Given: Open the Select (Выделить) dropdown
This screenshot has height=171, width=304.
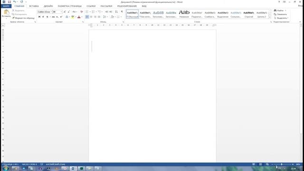Looking at the screenshot, I should 281,18.
